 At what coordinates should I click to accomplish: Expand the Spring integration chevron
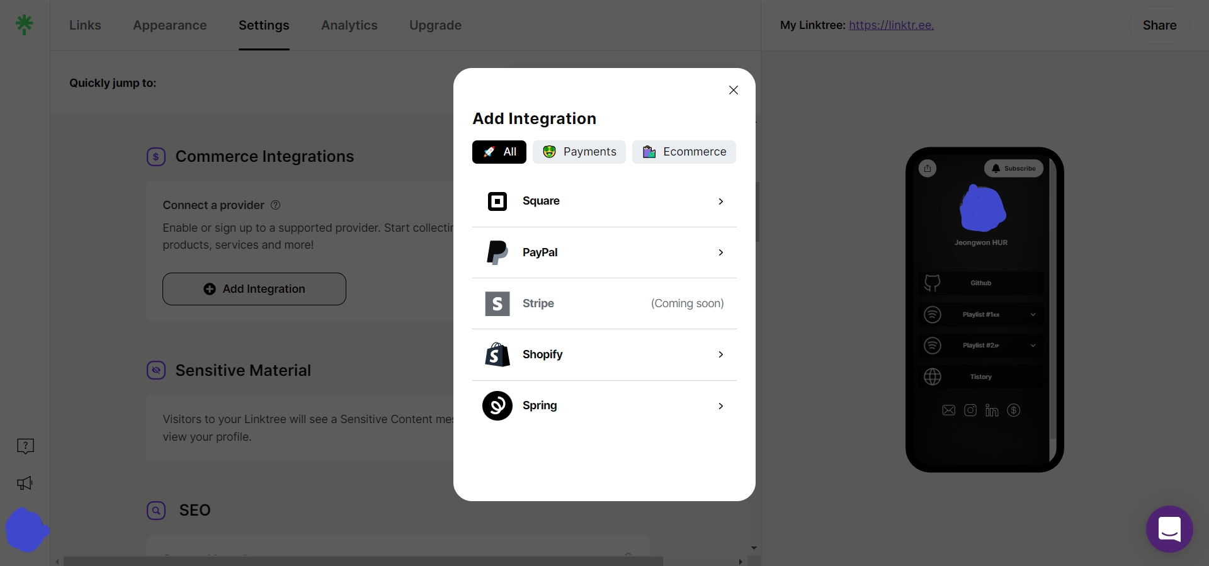coord(721,406)
